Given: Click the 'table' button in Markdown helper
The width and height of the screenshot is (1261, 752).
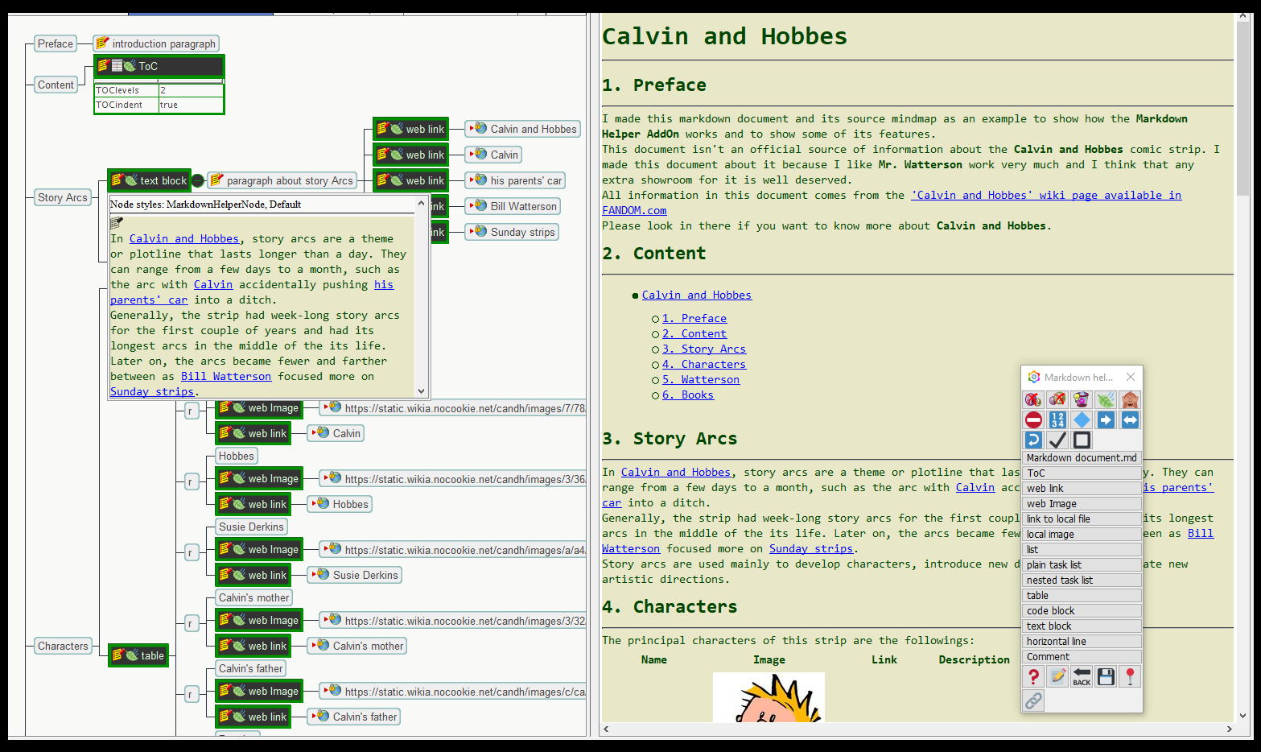Looking at the screenshot, I should pos(1082,596).
